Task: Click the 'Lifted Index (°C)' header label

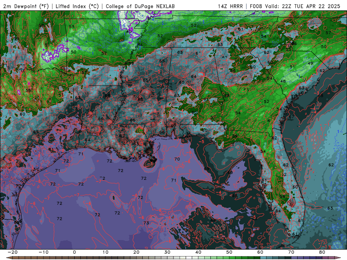Action: tap(77, 6)
